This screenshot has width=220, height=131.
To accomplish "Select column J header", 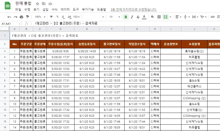I will 194,29.
